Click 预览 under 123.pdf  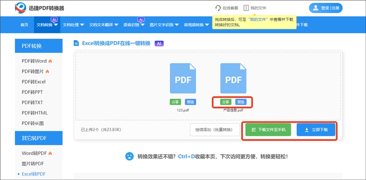point(190,102)
